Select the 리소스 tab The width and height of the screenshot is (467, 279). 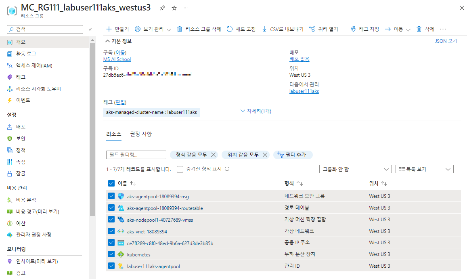point(114,134)
